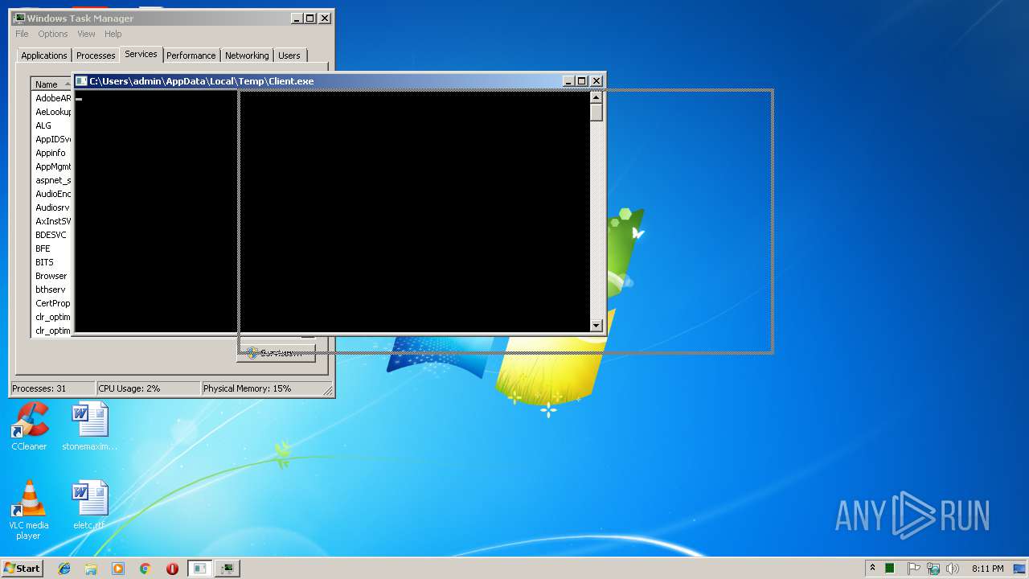Click Physical Memory status bar entry
1029x579 pixels.
click(261, 388)
